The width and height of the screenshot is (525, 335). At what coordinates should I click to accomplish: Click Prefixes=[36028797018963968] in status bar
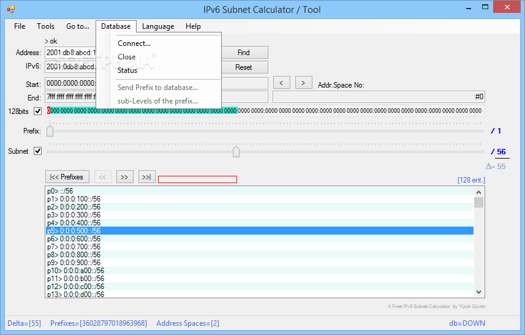tap(99, 323)
